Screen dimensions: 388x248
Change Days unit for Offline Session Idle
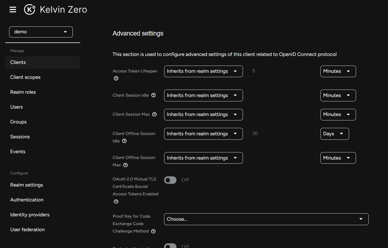click(x=335, y=134)
